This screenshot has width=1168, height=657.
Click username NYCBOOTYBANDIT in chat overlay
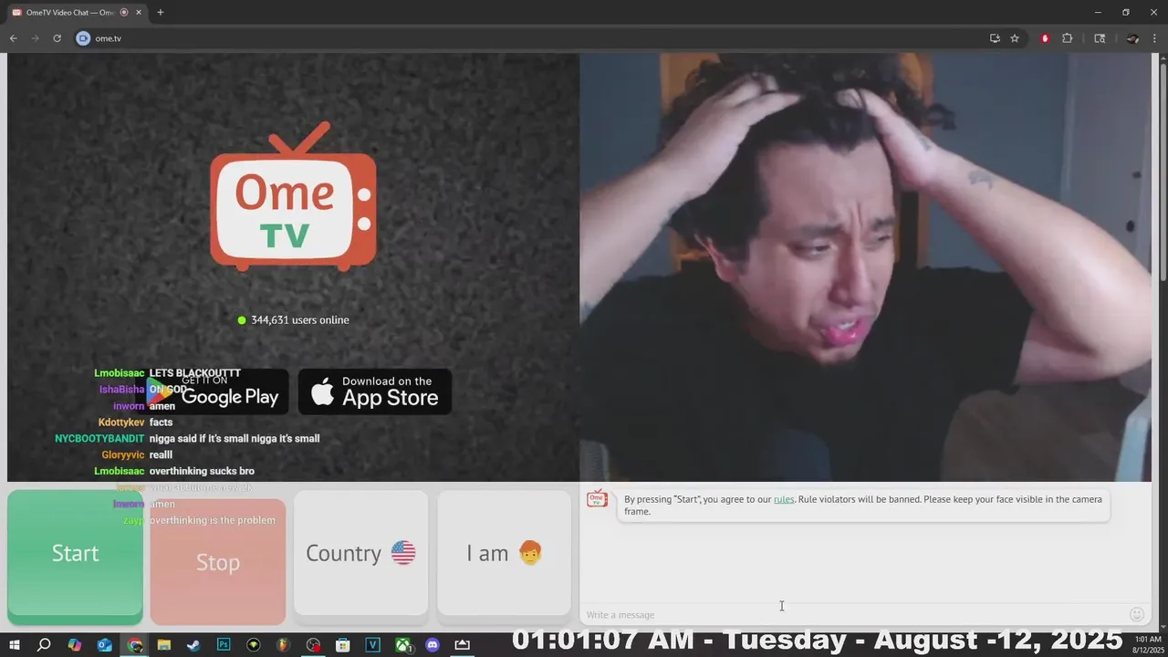[99, 439]
